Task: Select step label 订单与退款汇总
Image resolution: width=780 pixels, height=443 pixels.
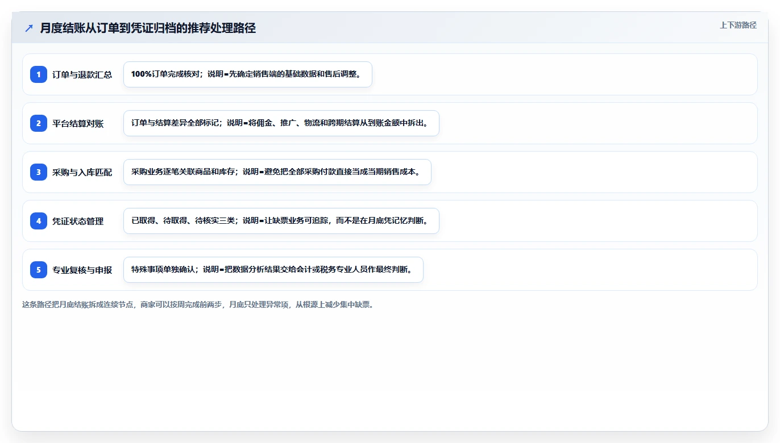Action: click(82, 74)
